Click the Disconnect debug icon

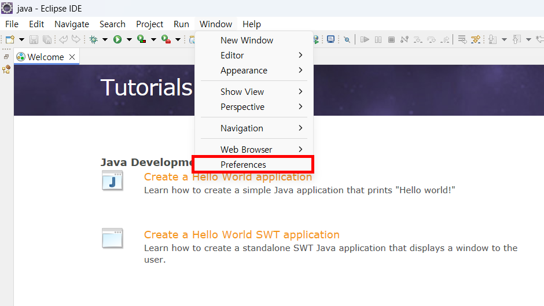[404, 39]
